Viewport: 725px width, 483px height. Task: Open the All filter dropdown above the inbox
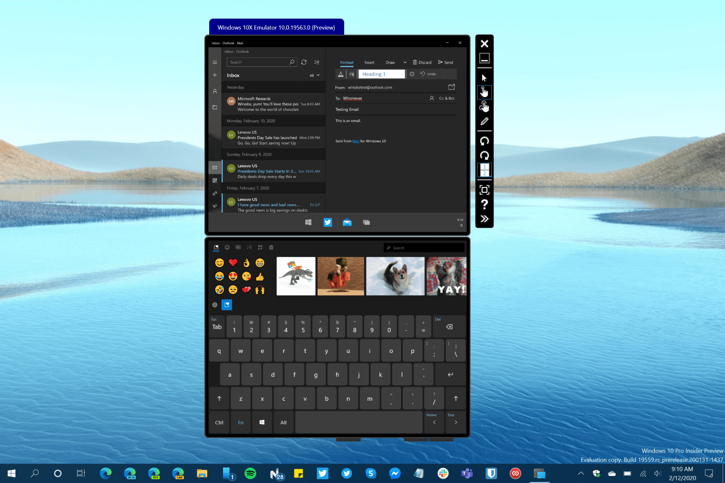pos(315,75)
